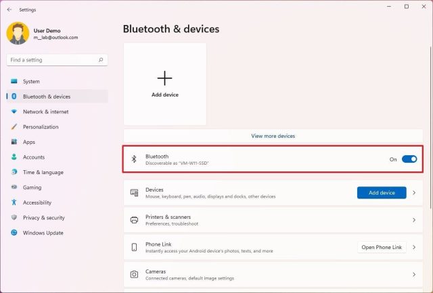Click the Printers & scanners printer icon
This screenshot has height=293, width=433.
point(134,220)
